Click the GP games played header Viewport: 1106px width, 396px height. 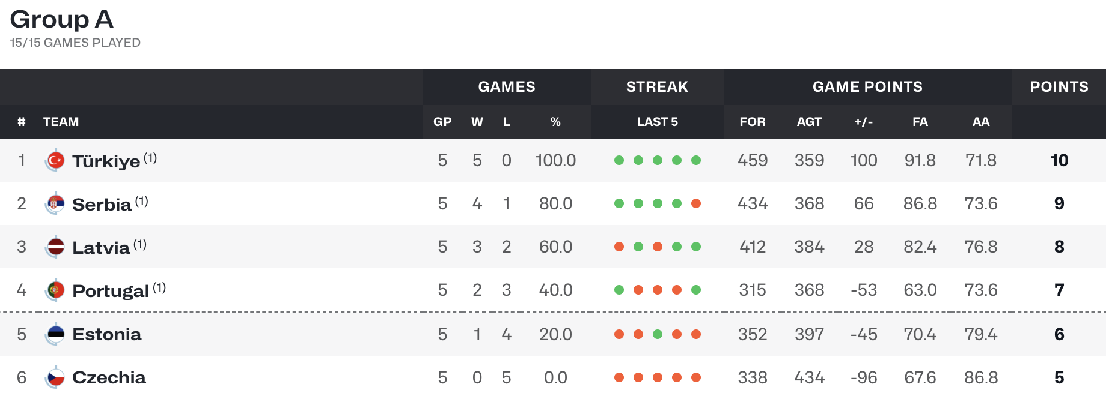pyautogui.click(x=442, y=122)
